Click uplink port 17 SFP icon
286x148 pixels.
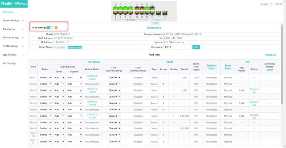pos(158,13)
